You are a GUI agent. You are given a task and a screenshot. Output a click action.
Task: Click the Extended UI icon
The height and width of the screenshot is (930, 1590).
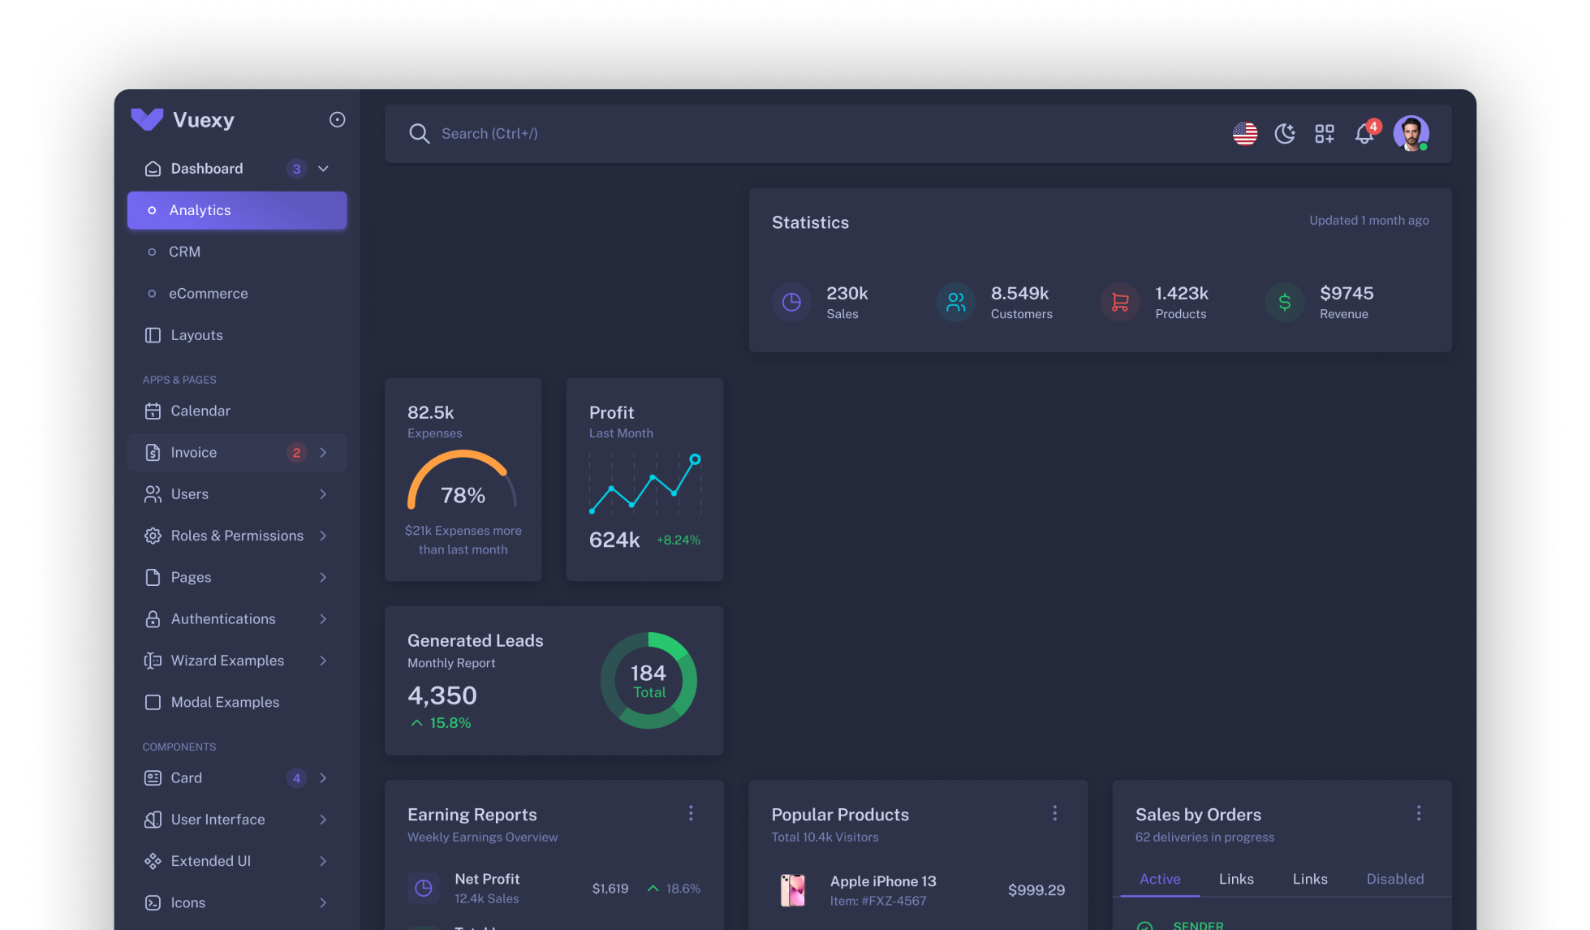(153, 861)
